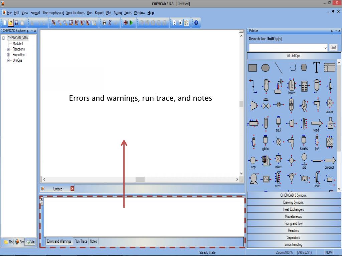The width and height of the screenshot is (342, 256).
Task: Choose the kinetic reactor UnitOp
Action: [304, 142]
